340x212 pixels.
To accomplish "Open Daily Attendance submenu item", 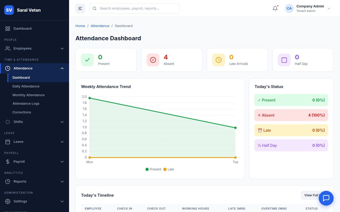I will tap(38, 86).
